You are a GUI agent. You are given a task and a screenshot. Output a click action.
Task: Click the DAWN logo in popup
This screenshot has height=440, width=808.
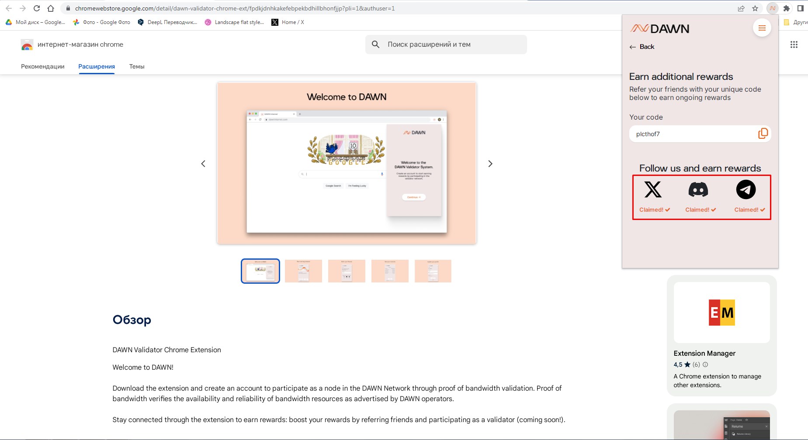coord(659,29)
